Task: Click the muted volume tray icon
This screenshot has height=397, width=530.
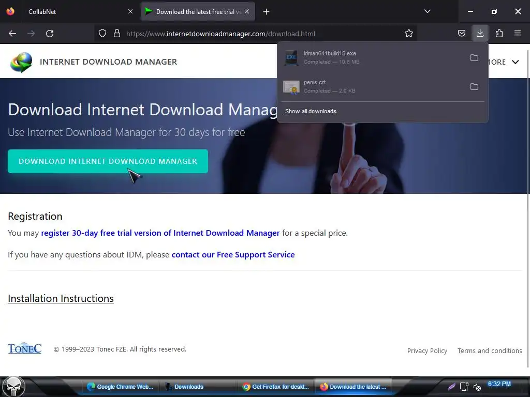Action: pyautogui.click(x=477, y=387)
